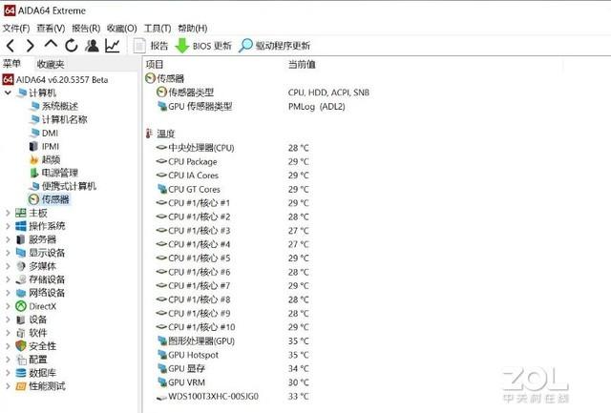The image size is (611, 413).
Task: Open the 查看(V) menu
Action: [x=51, y=29]
